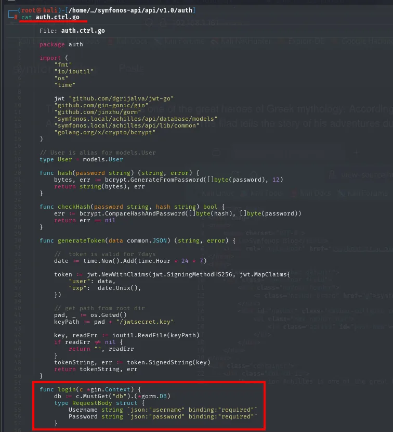This screenshot has width=393, height=432.
Task: Click the "github.com/jinzhu/gorm" import
Action: coord(98,112)
